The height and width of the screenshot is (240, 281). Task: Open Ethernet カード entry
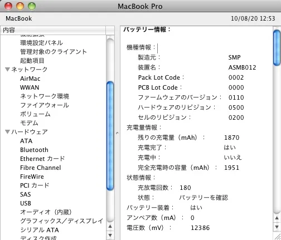(42, 159)
